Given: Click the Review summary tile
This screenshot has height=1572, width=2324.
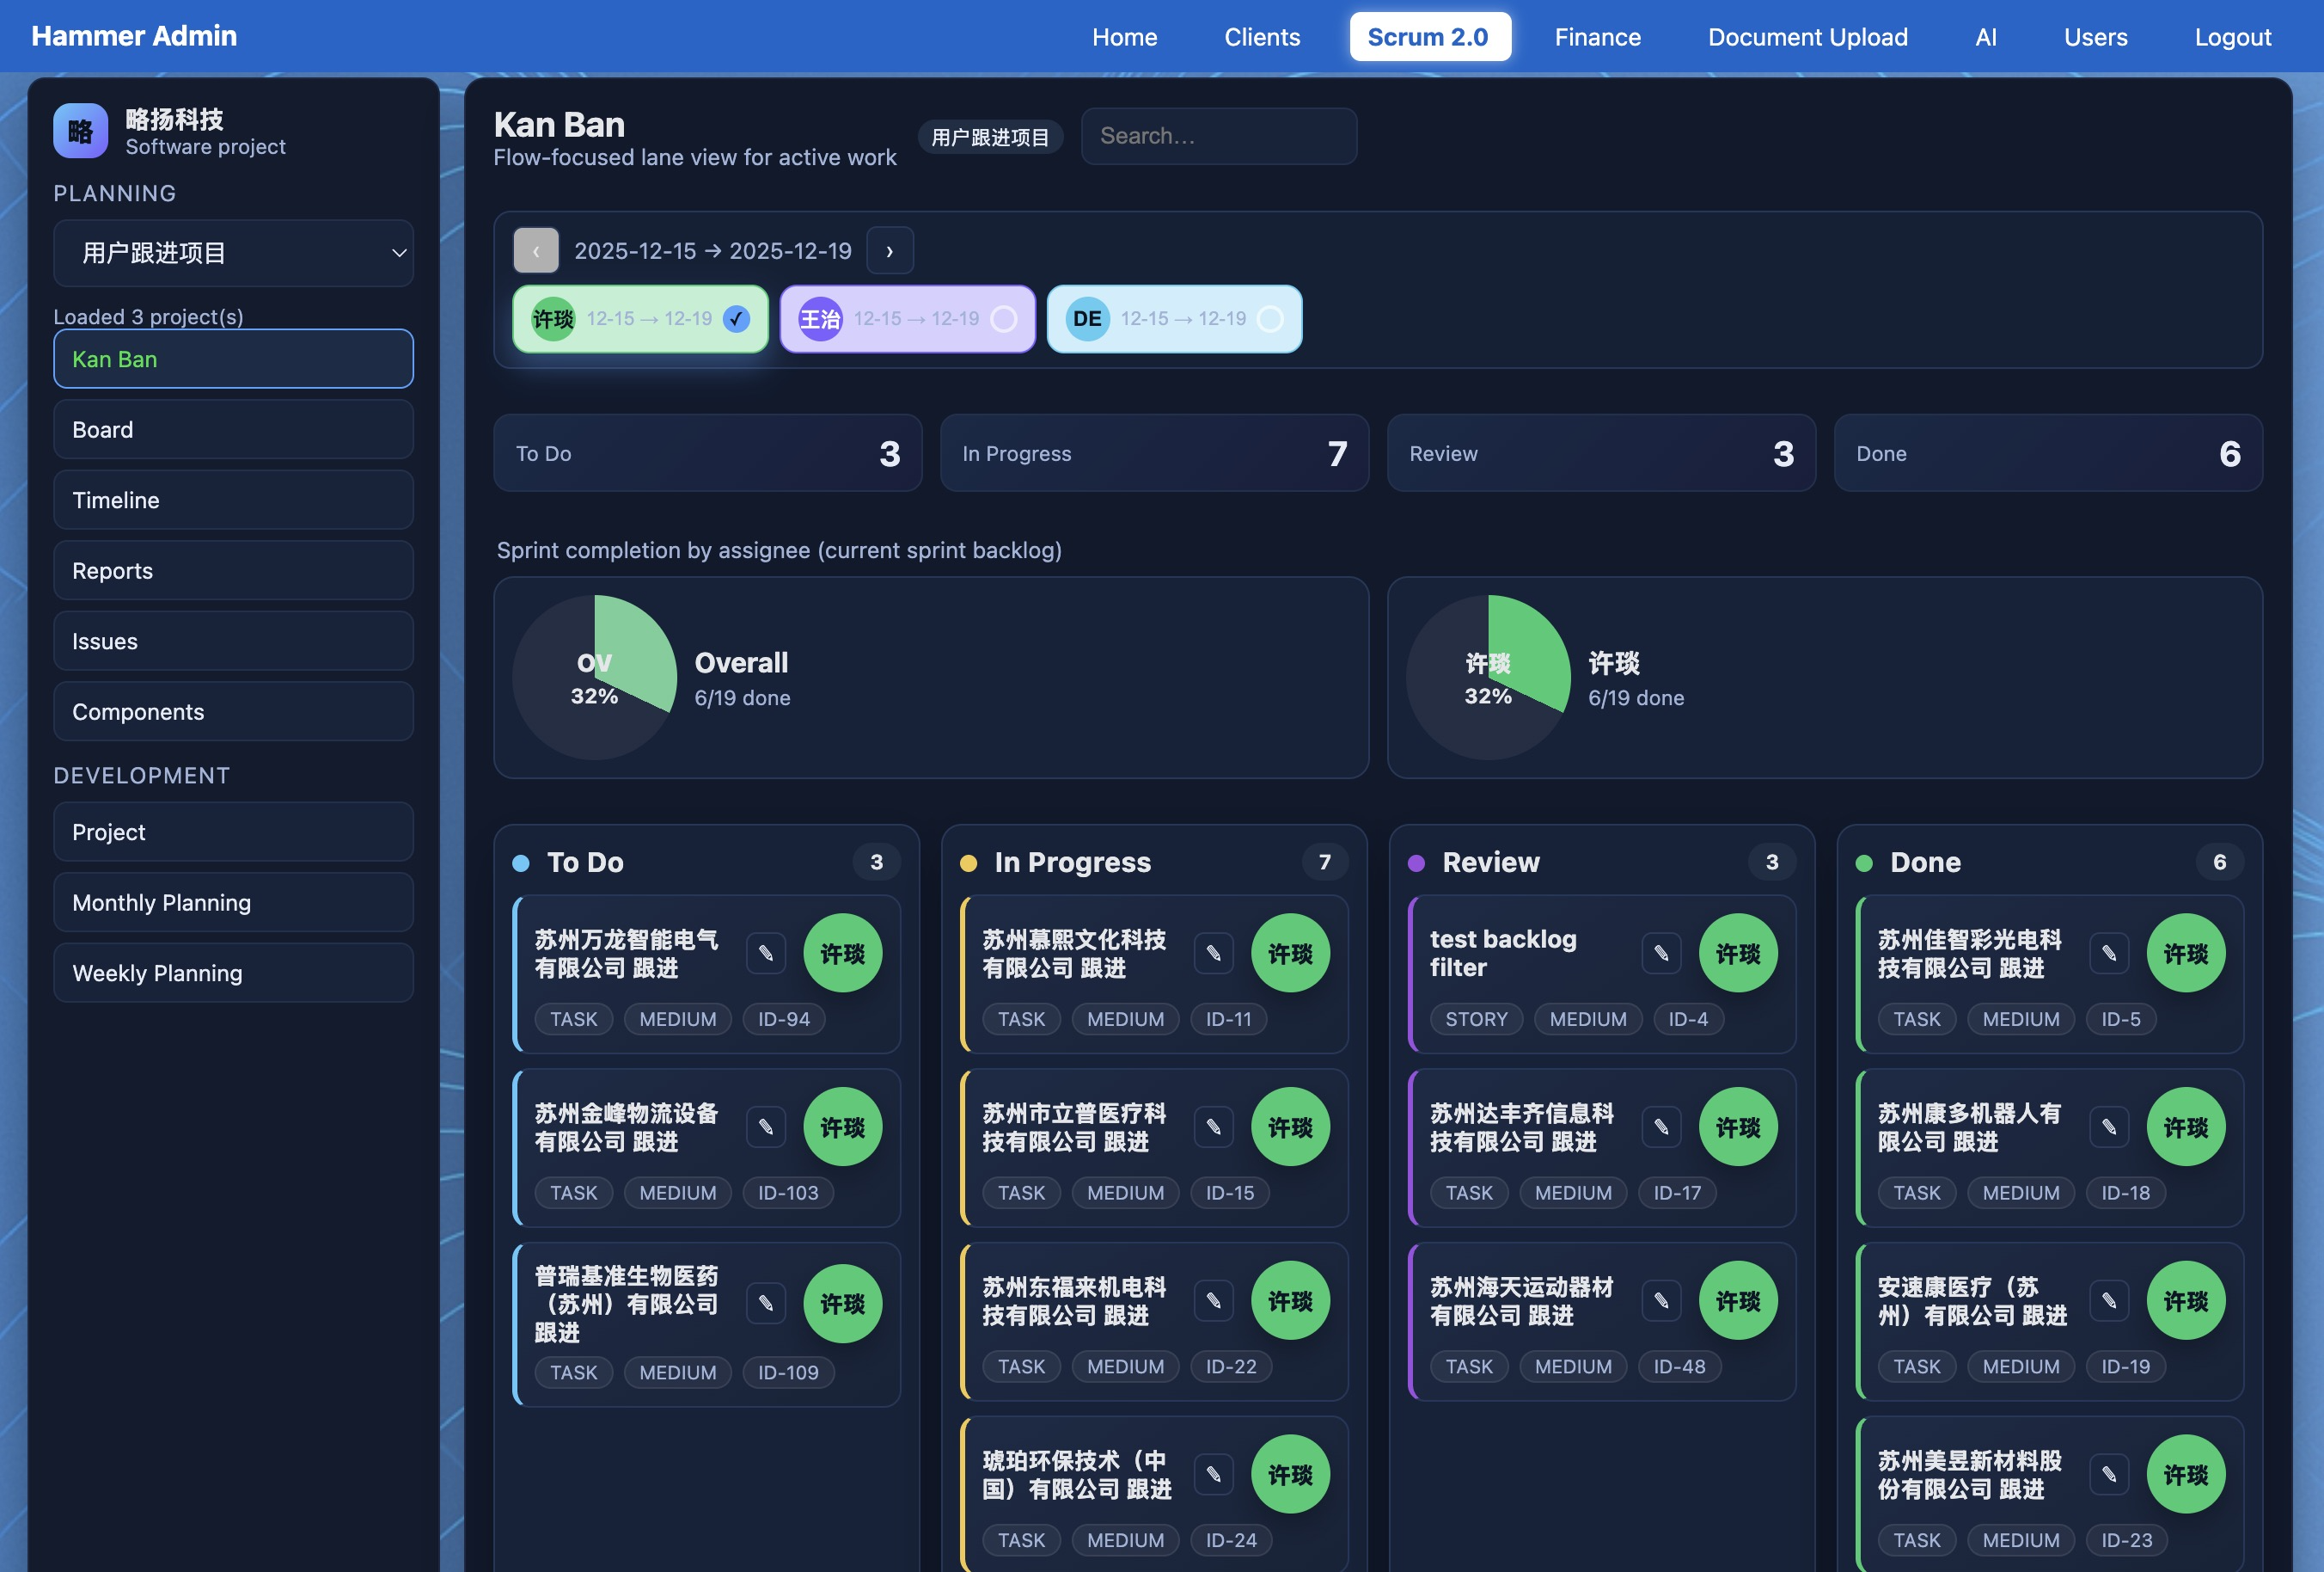Looking at the screenshot, I should point(1602,453).
